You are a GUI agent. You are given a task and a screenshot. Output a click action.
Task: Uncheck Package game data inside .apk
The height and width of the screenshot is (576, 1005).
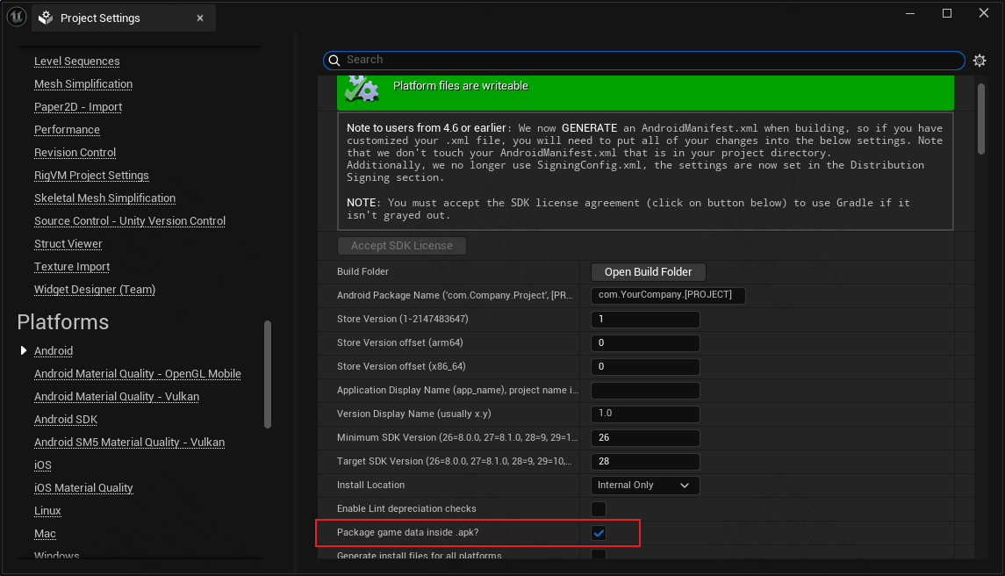[x=599, y=532]
